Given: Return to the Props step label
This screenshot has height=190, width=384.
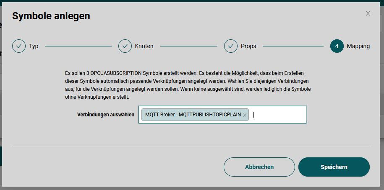Looking at the screenshot, I should point(248,46).
